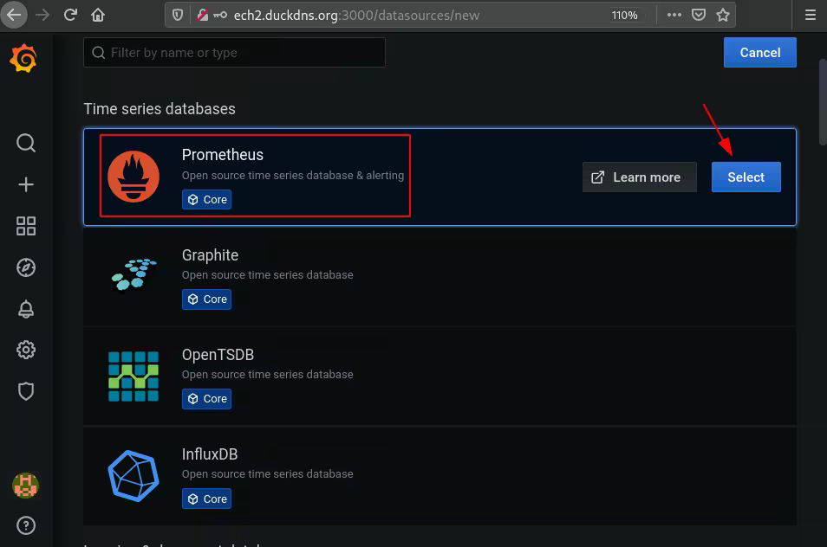
Task: Bookmark this page with the star icon
Action: pos(723,15)
